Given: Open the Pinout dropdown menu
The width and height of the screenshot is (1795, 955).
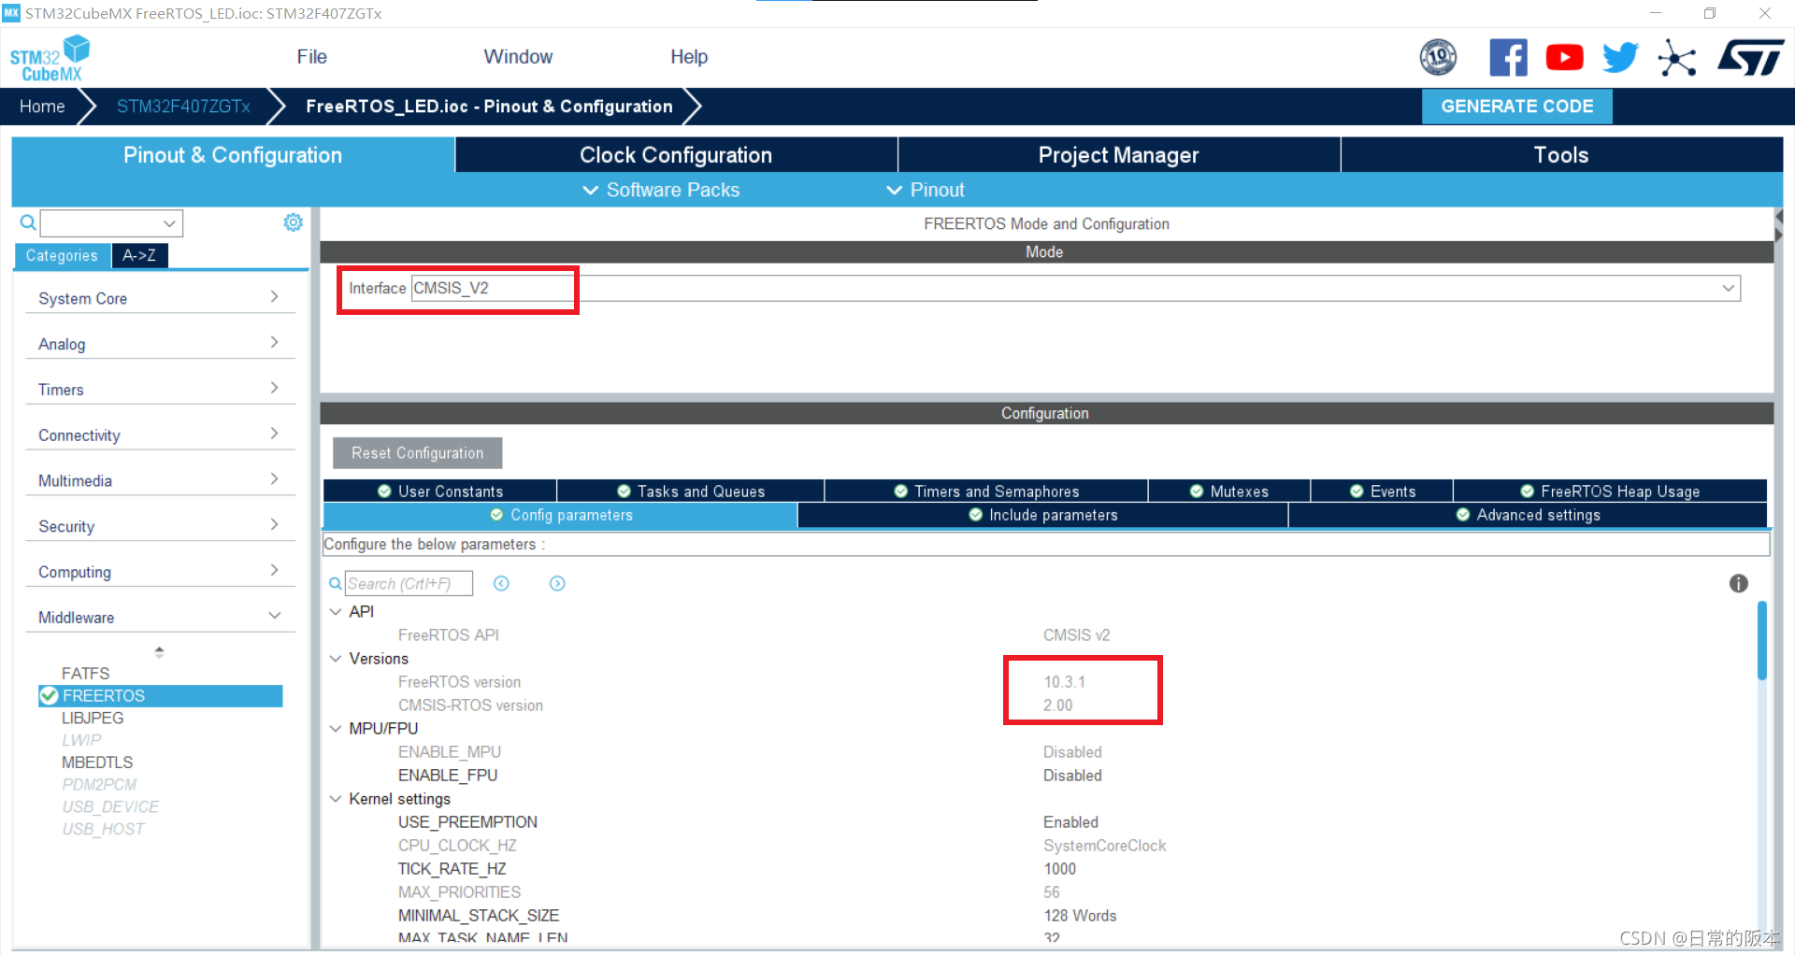Looking at the screenshot, I should 925,190.
